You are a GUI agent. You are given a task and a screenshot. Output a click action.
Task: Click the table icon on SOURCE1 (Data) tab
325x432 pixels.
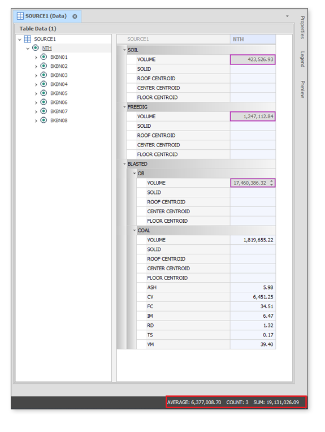20,16
